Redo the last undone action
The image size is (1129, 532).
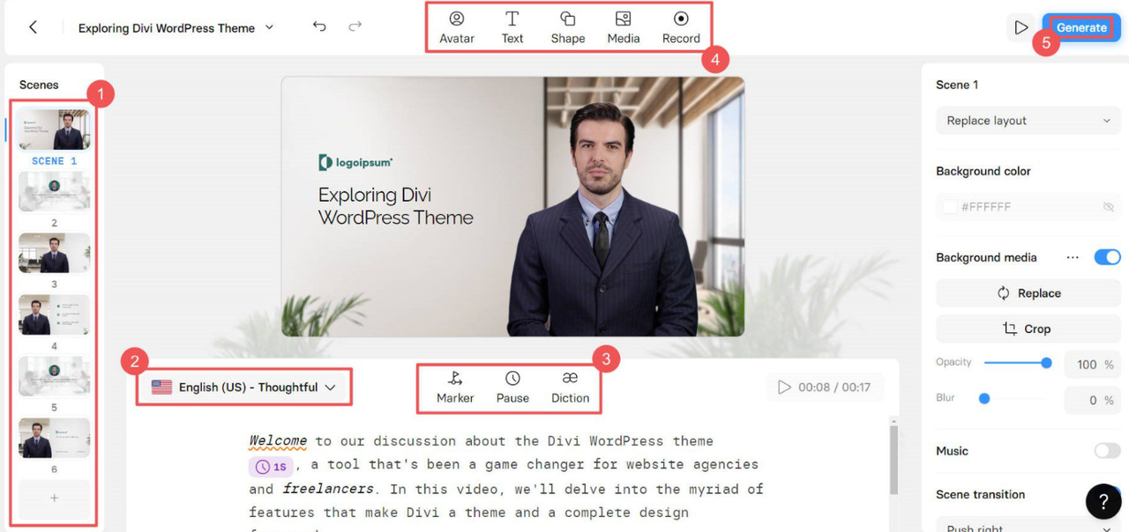pyautogui.click(x=355, y=26)
